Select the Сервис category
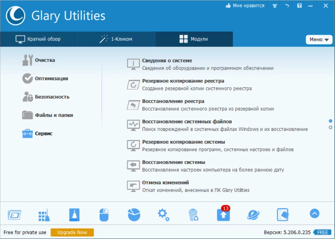This screenshot has width=335, height=239. 37,134
